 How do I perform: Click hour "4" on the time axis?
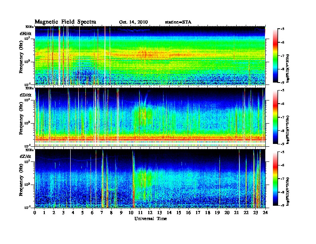point(73,213)
